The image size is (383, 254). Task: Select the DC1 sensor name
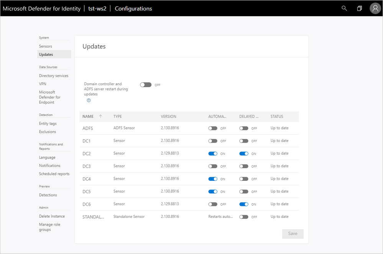pos(87,141)
